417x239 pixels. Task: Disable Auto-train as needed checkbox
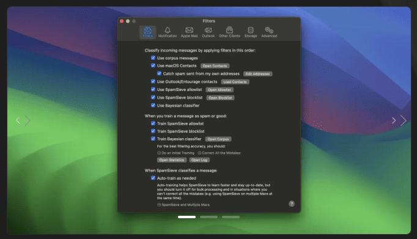pyautogui.click(x=153, y=178)
